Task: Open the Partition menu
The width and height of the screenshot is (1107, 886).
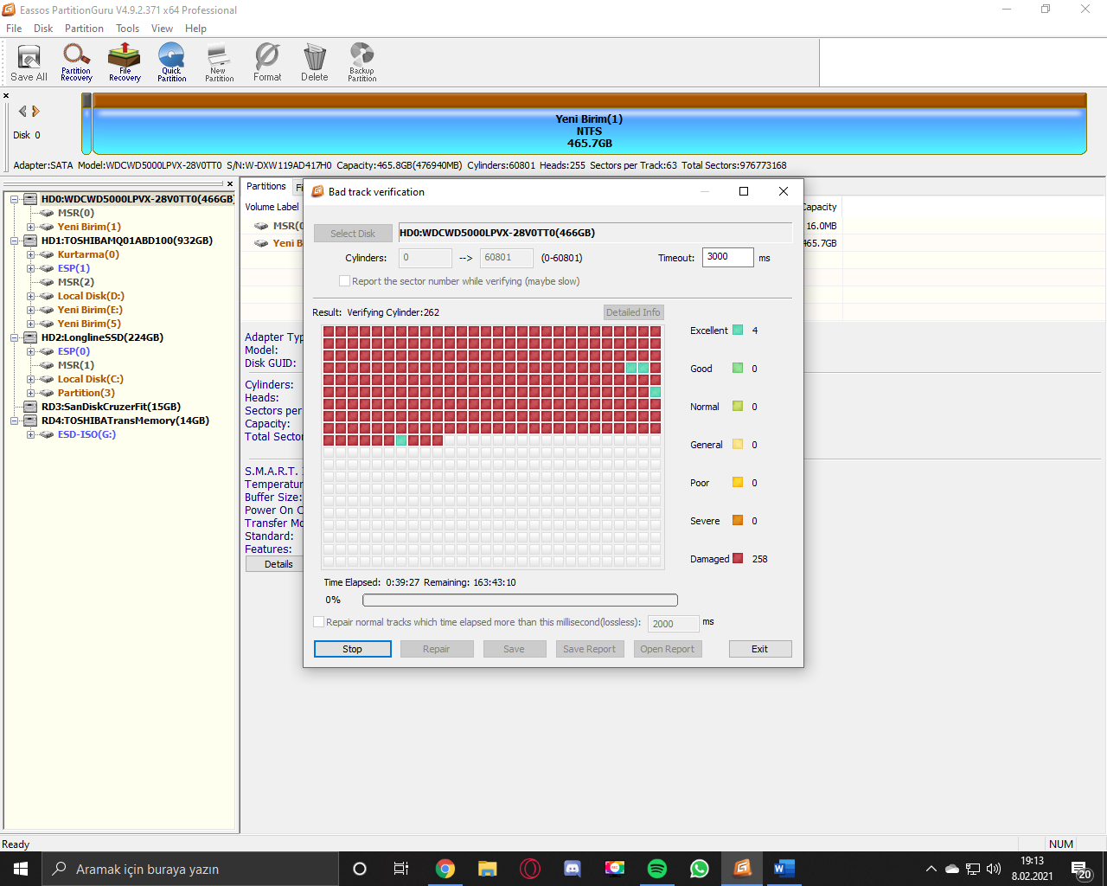Action: tap(84, 29)
